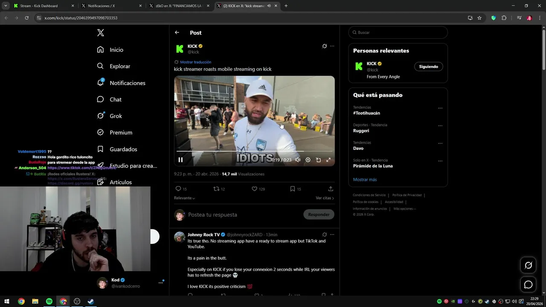Screen dimensions: 546x307
Task: Open the Grok floating button
Action: [528, 265]
